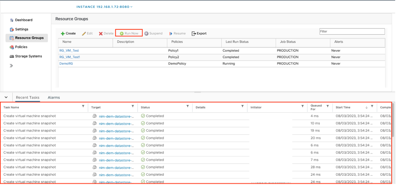
Task: Open the Status column filter
Action: pyautogui.click(x=188, y=107)
